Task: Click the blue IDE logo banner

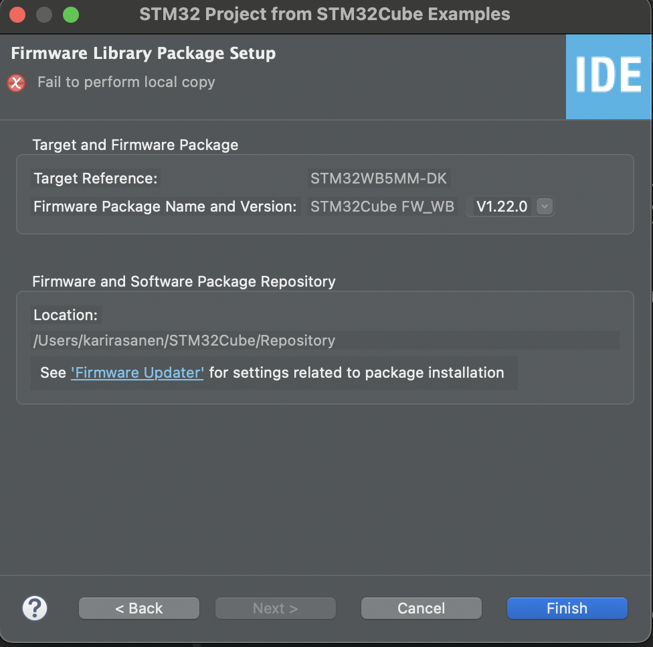Action: 609,76
